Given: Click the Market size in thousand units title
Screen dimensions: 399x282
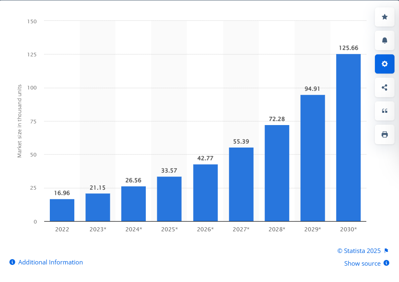Looking at the screenshot, I should 20,121.
